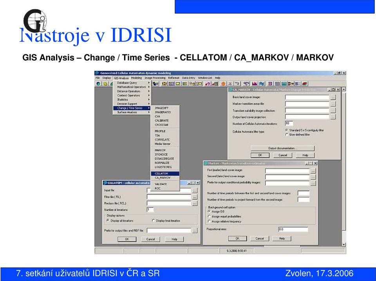Open the Window List menu
This screenshot has height=281, width=376.
pos(205,78)
